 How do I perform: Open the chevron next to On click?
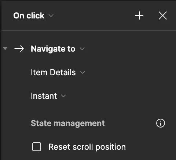pos(51,15)
